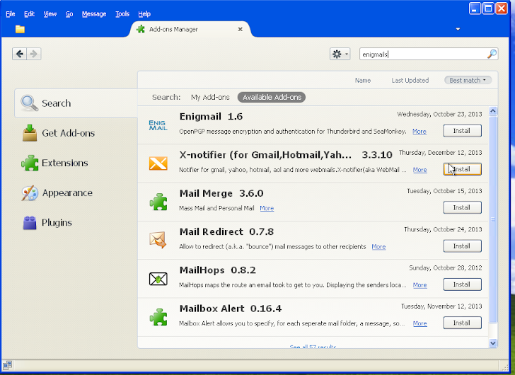Install the Enigmail add-on
The image size is (515, 375).
coord(462,131)
